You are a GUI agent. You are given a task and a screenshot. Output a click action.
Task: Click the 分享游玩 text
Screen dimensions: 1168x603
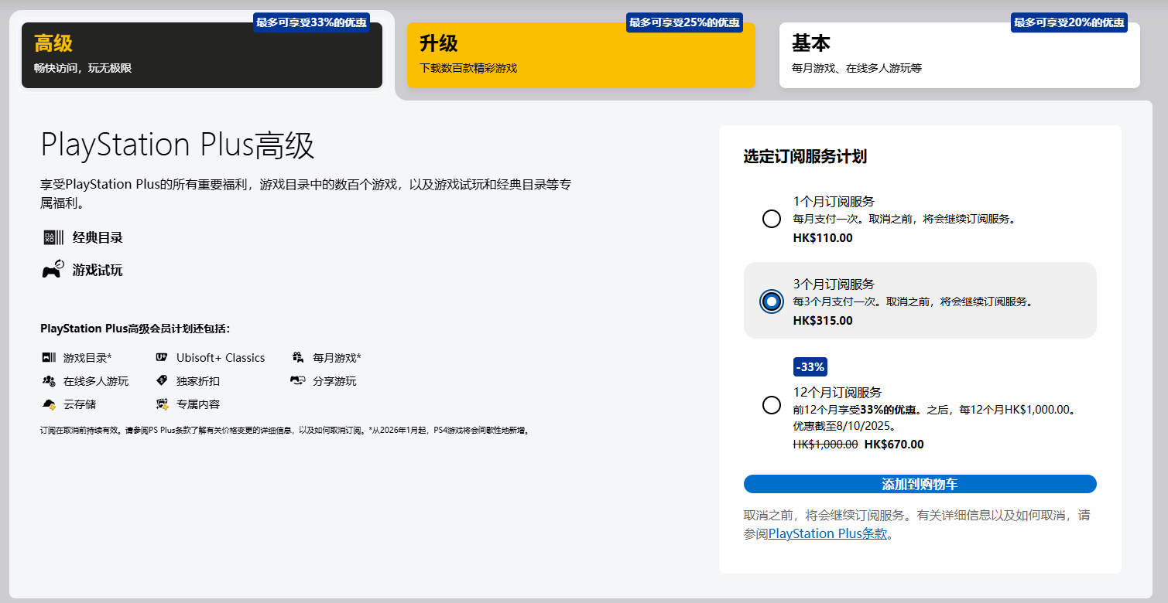click(x=334, y=381)
